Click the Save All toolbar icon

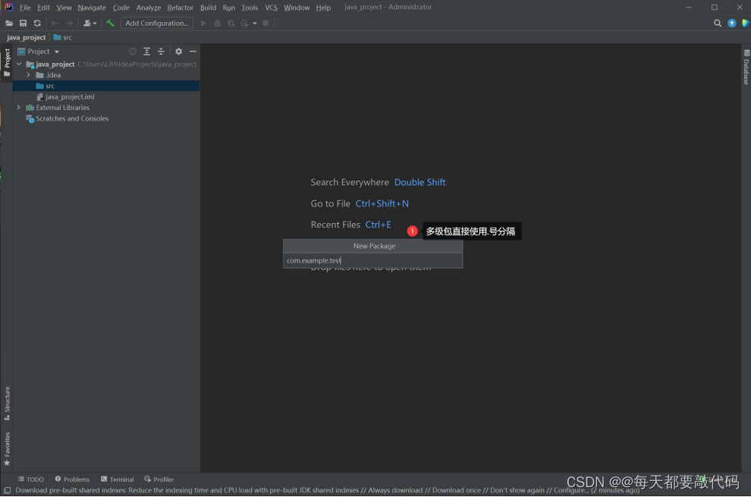click(x=23, y=23)
